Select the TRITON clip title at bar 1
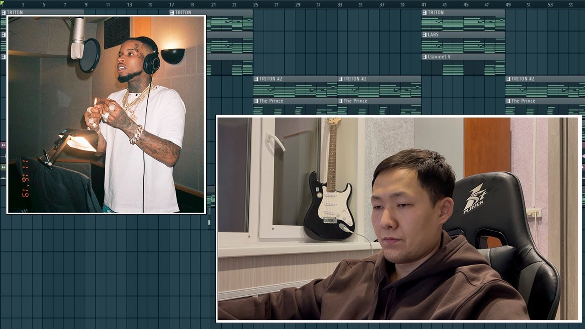Viewport: 585px width, 329px height. click(15, 12)
